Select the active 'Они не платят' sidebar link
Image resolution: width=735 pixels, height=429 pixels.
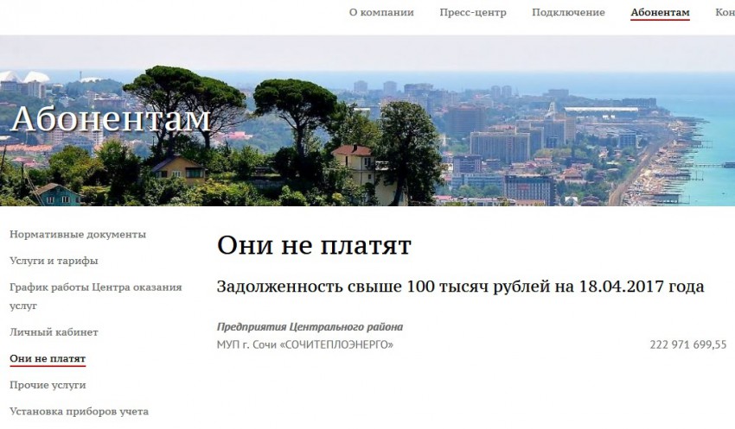(x=48, y=358)
